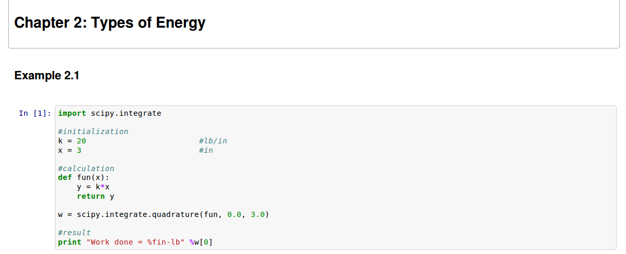Click the 'return y' statement
Image resolution: width=626 pixels, height=254 pixels.
pyautogui.click(x=95, y=197)
